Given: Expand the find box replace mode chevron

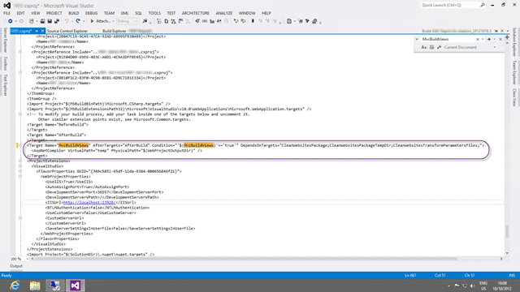Looking at the screenshot, I should click(x=417, y=39).
